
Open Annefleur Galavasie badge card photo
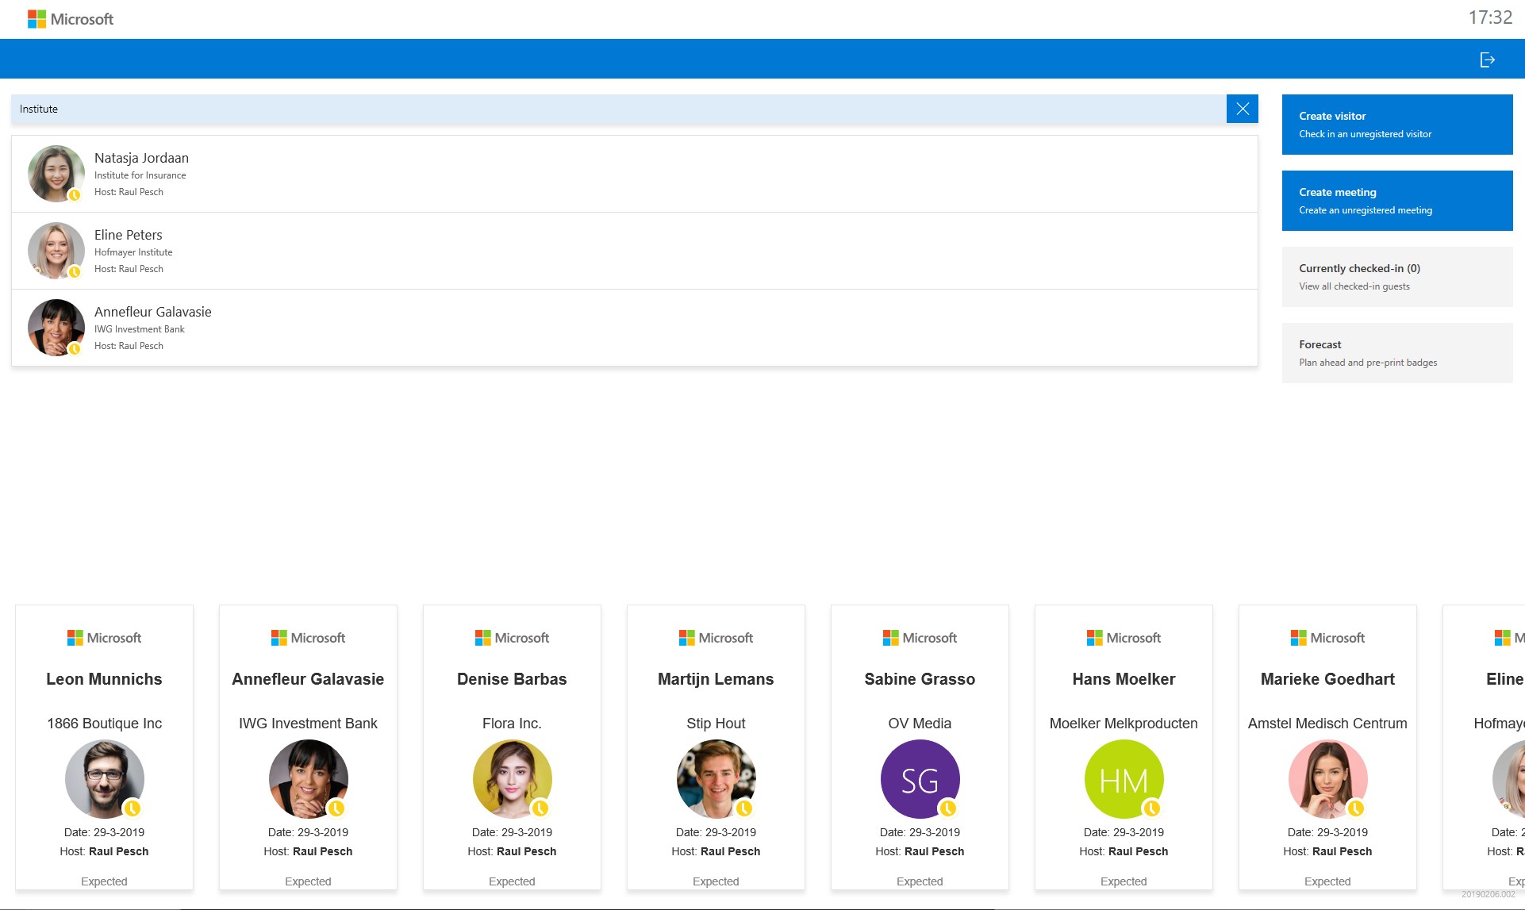308,779
